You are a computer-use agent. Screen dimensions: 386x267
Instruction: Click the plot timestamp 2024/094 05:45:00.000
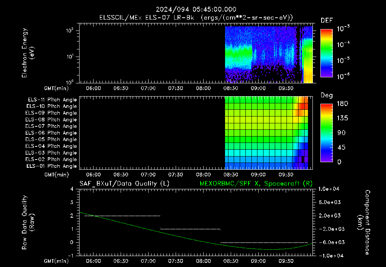tap(196, 9)
